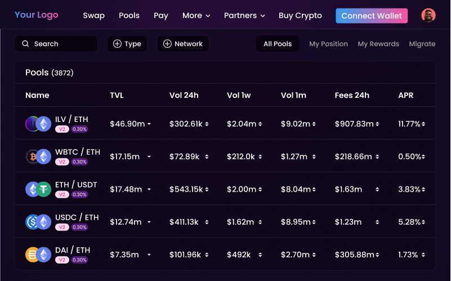
Task: Expand the $7.35m TVL dropdown arrow
Action: click(149, 255)
